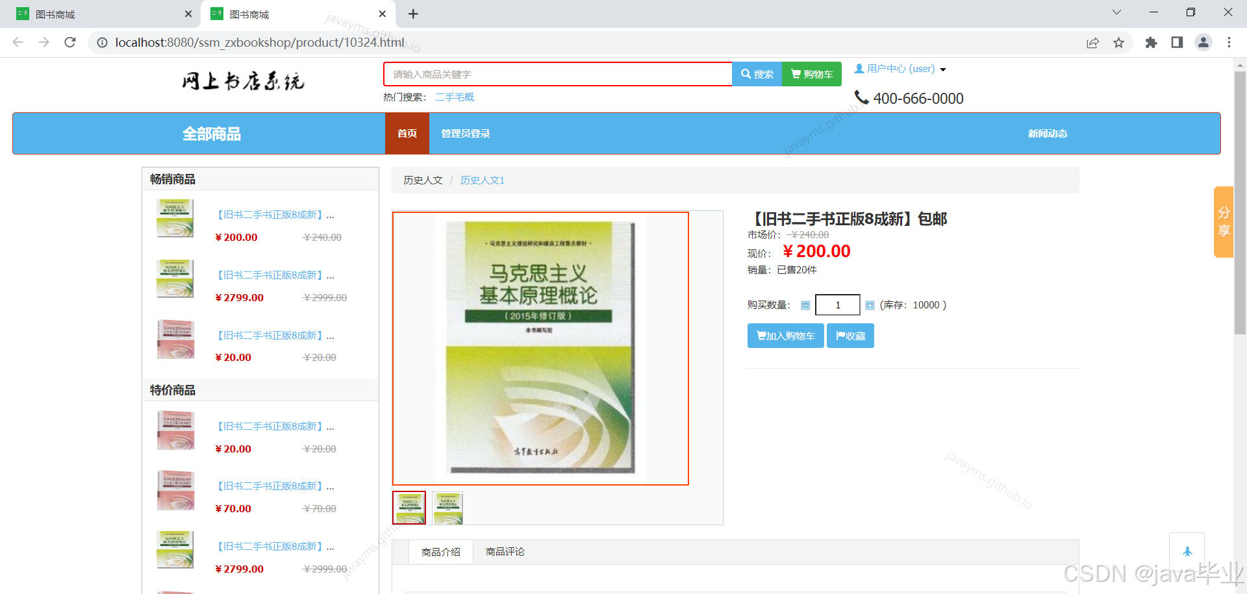Click the back-to-top rocket icon
Viewport: 1247px width, 594px height.
[x=1187, y=551]
